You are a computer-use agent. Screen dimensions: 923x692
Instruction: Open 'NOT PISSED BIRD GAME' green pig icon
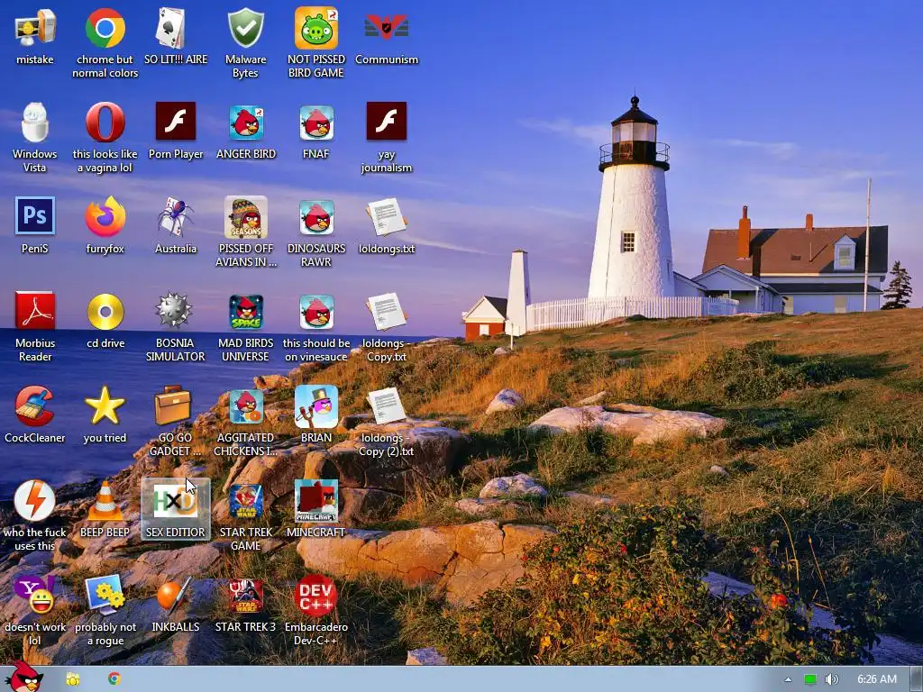click(316, 28)
